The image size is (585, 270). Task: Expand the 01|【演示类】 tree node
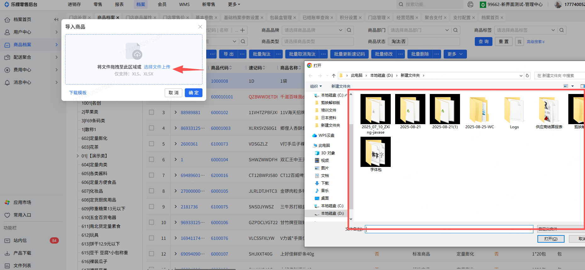pyautogui.click(x=78, y=156)
